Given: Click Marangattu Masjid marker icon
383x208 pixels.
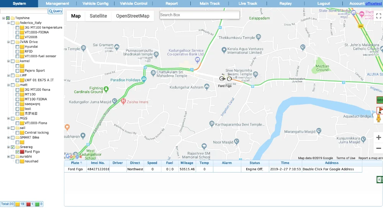Looking at the screenshot, I should click(319, 131).
